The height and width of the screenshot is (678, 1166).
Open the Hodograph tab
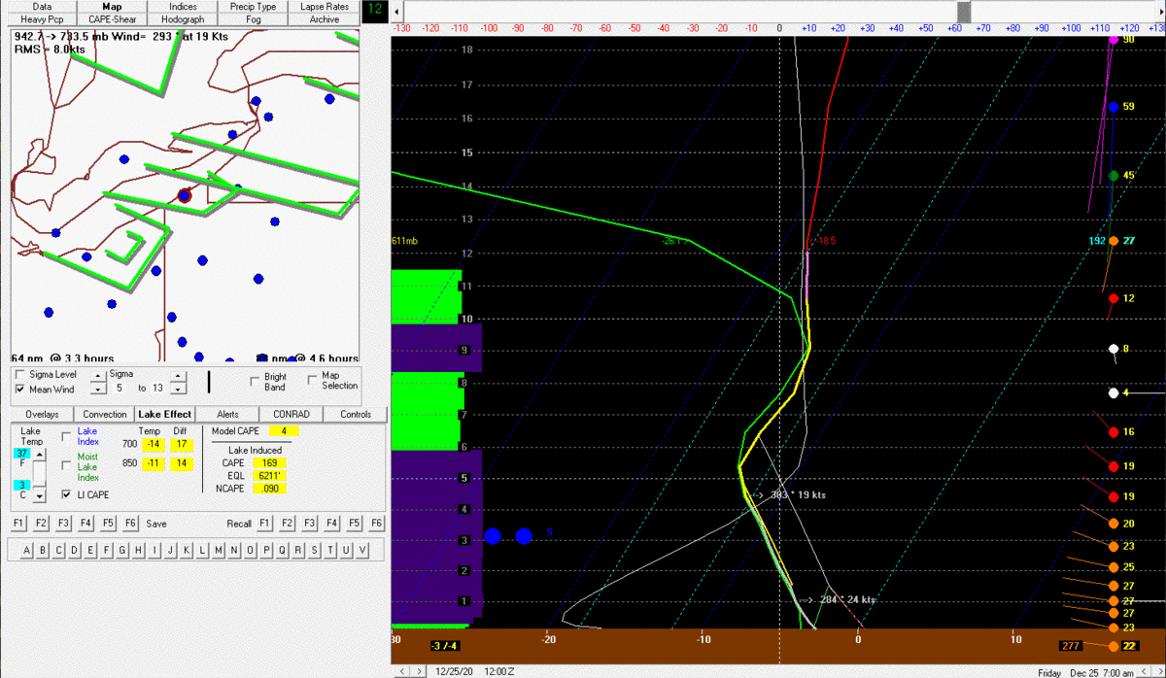[x=182, y=19]
